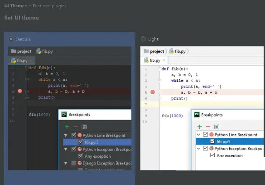Screen dimensions: 265x185
Task: Open the fib.py editor tab in Light preview
Action: (x=154, y=60)
